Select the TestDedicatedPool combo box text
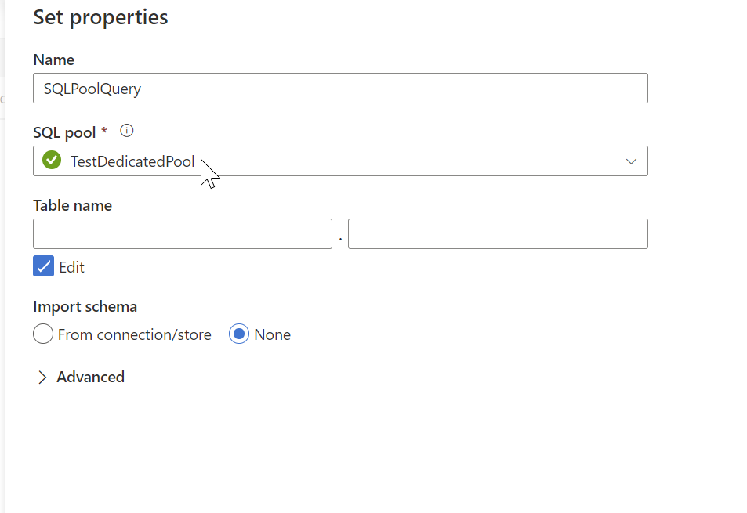This screenshot has height=513, width=747. (x=132, y=161)
